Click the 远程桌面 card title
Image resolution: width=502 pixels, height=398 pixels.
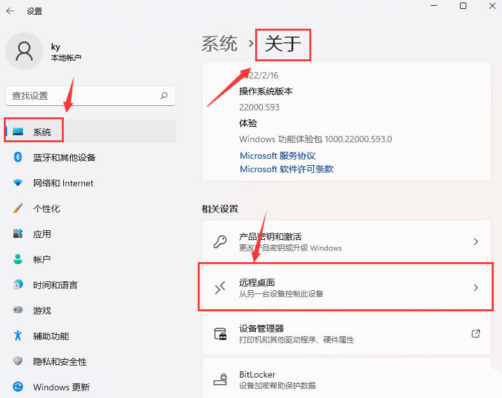pyautogui.click(x=257, y=283)
